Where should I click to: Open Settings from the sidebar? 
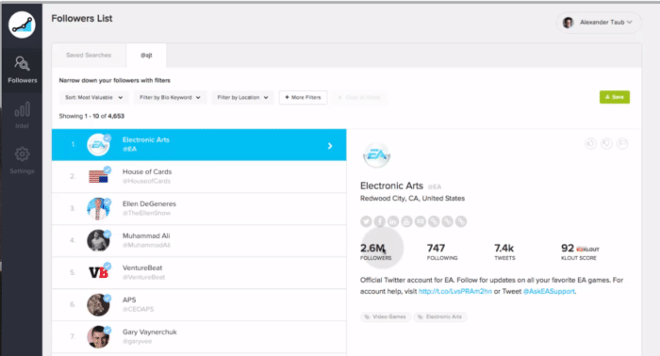pyautogui.click(x=22, y=160)
